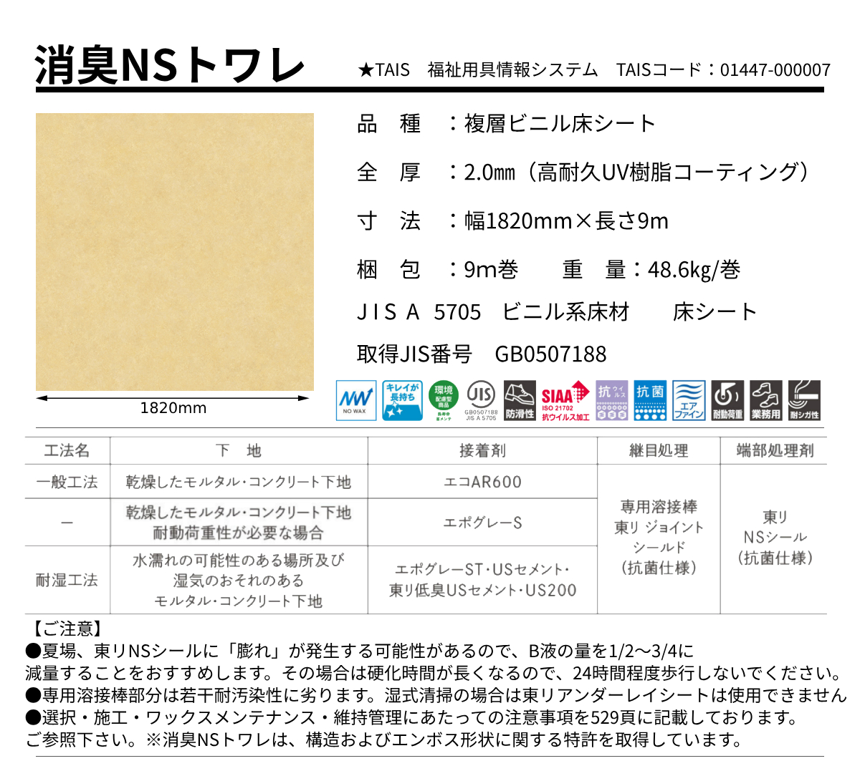This screenshot has width=860, height=766.
Task: Click the GB0507188 JIS number
Action: (x=550, y=354)
